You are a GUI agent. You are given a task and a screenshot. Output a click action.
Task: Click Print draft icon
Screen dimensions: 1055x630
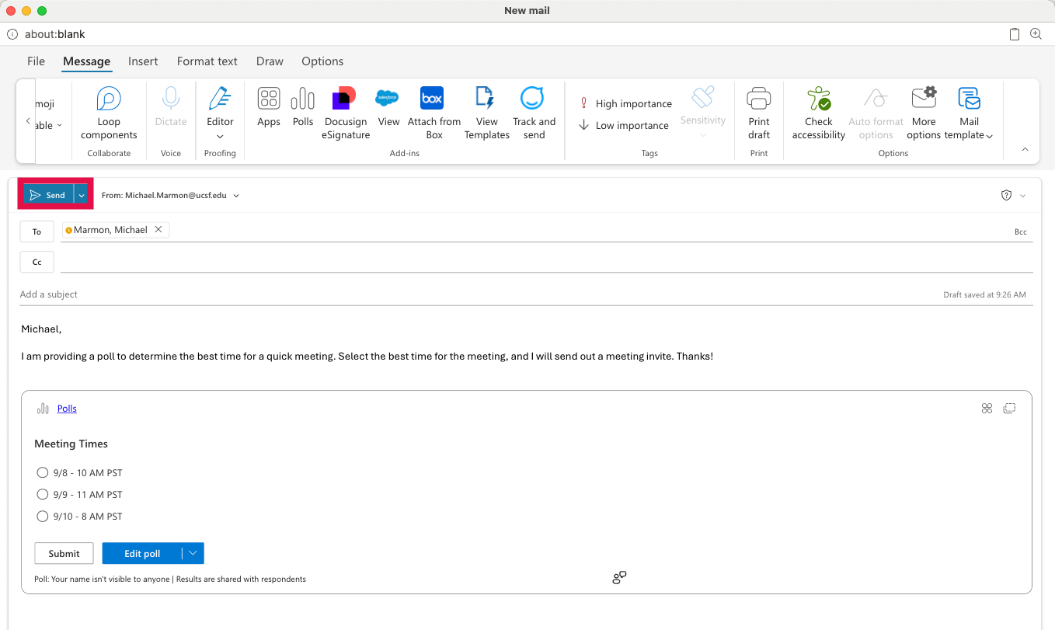click(759, 99)
